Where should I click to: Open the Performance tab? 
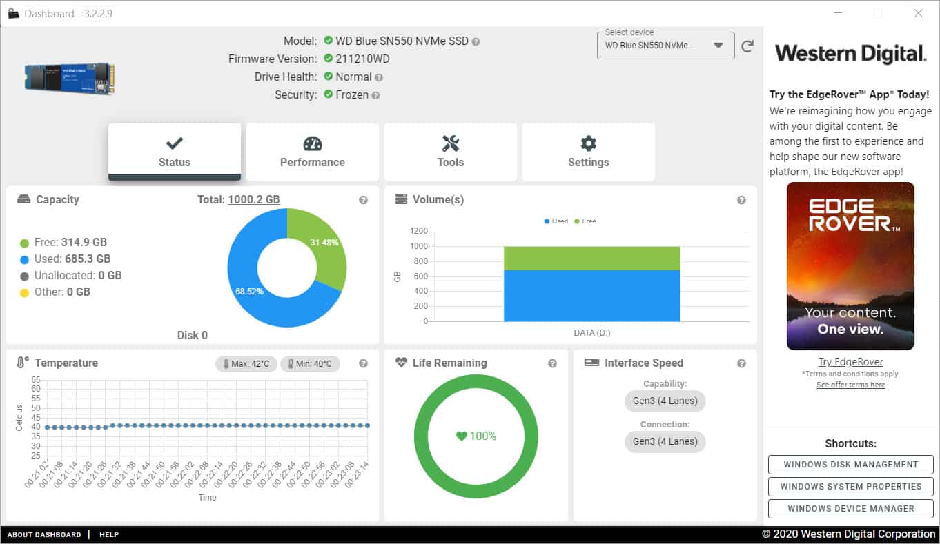coord(313,152)
